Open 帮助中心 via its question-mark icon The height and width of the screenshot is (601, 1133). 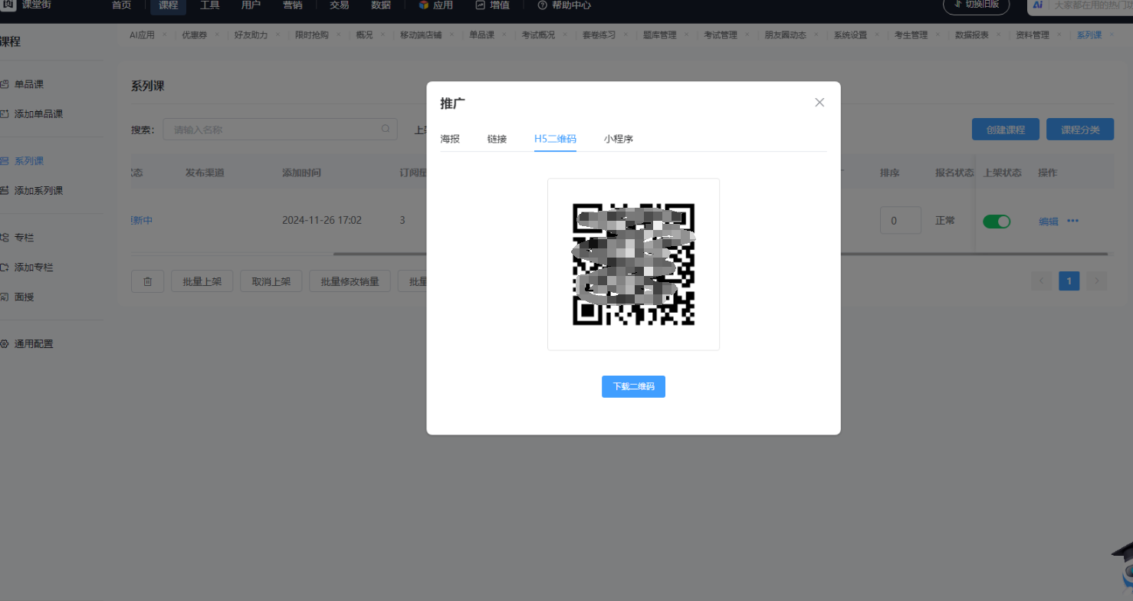click(543, 5)
